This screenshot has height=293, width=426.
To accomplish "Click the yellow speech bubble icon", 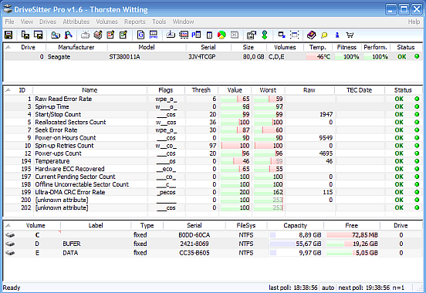I will point(324,35).
